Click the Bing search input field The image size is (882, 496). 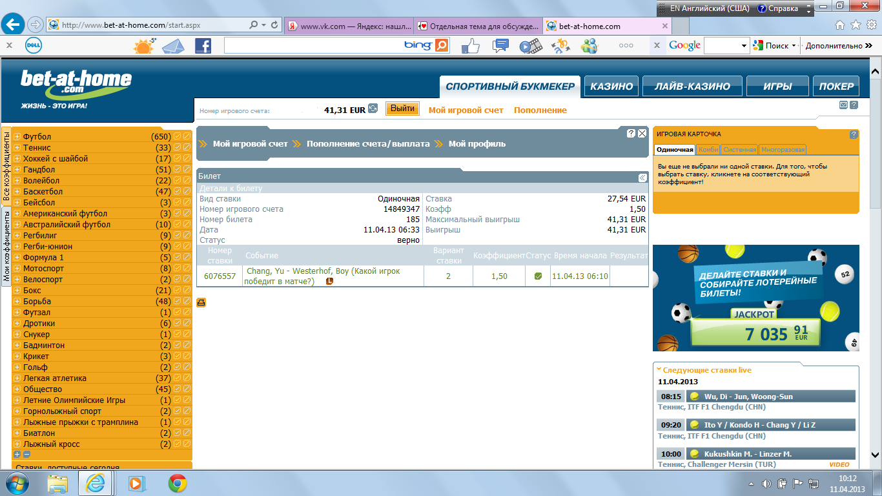coord(313,45)
